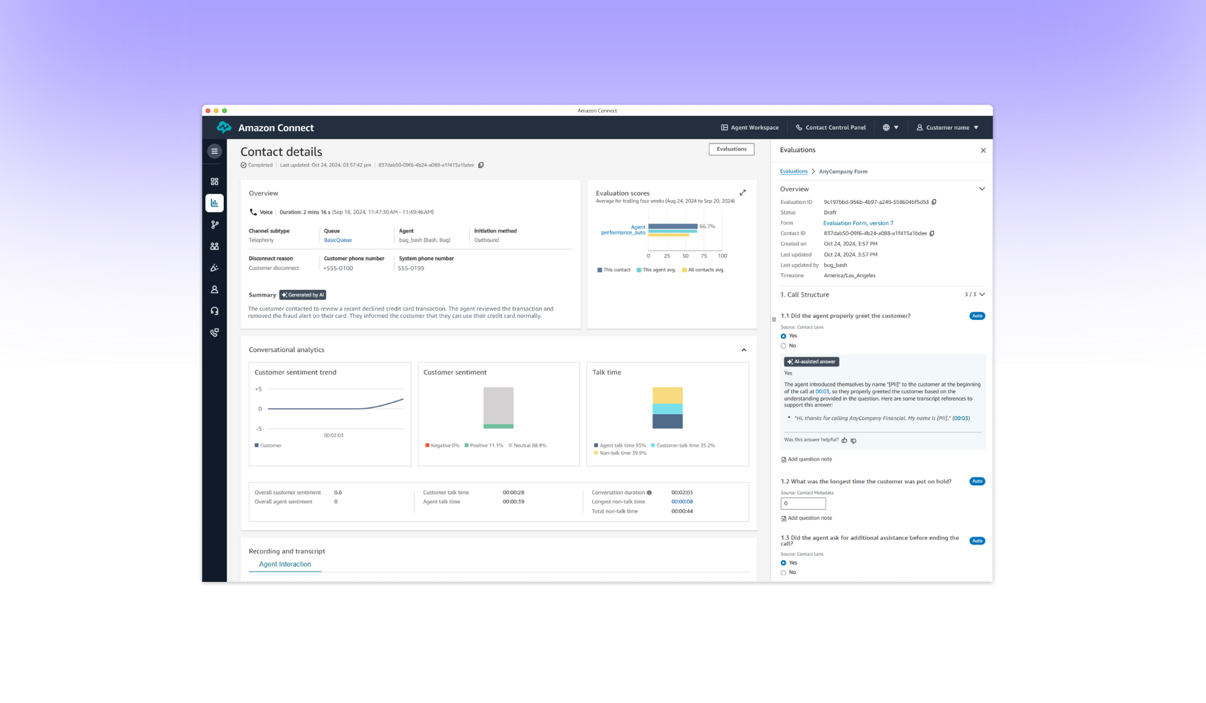1206x703 pixels.
Task: Select Yes for question 1.1 greeting
Action: (x=783, y=336)
